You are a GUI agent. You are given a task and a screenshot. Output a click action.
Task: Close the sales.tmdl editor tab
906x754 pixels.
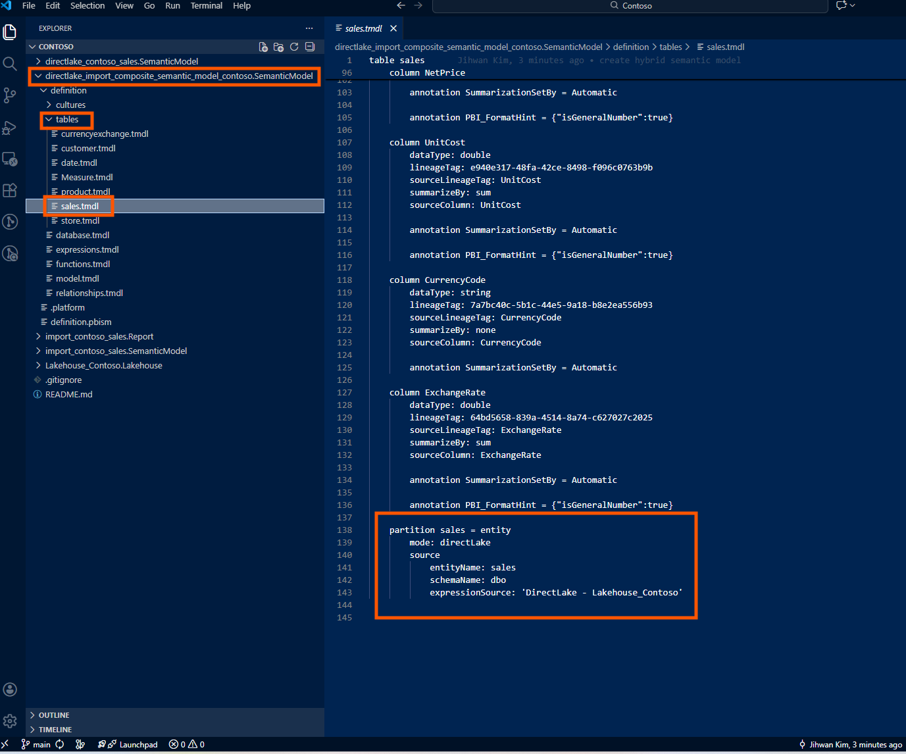click(x=393, y=28)
